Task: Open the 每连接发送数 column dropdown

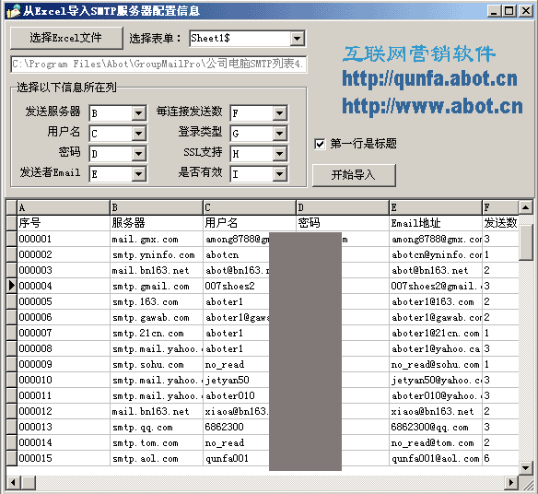Action: click(x=280, y=113)
